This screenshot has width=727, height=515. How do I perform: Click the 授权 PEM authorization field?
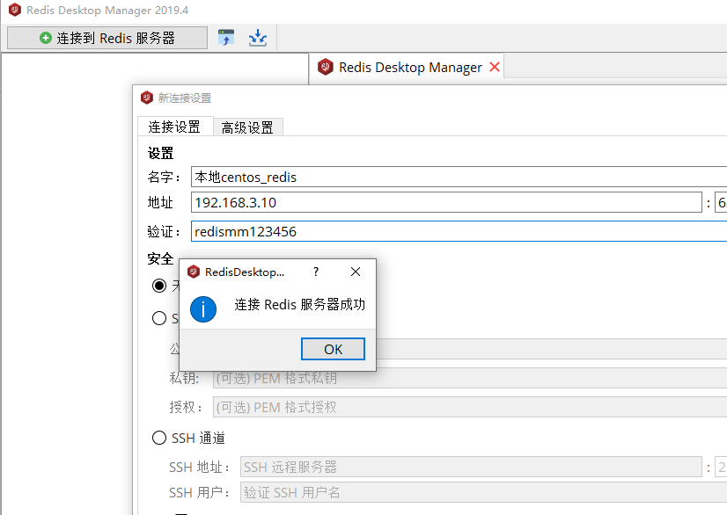tap(470, 407)
